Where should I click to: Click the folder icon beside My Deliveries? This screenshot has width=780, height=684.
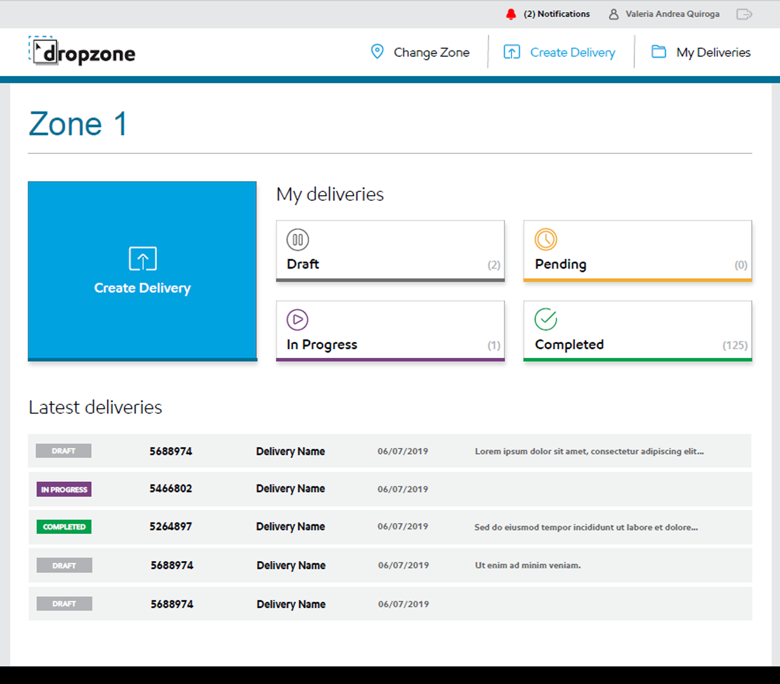(657, 52)
